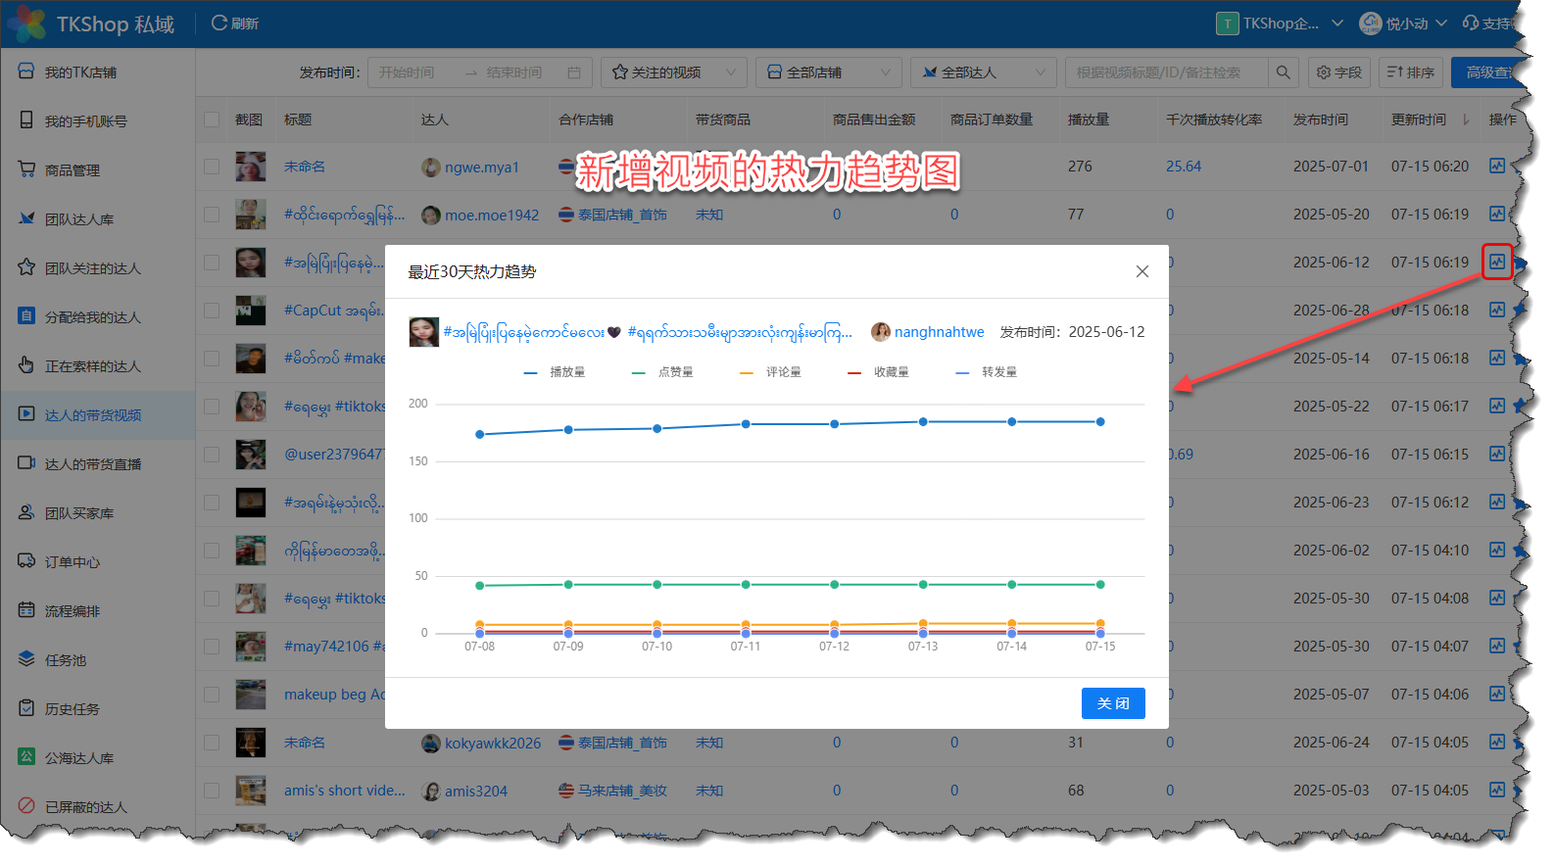Toggle 点赞量 legend series in chart

point(663,372)
